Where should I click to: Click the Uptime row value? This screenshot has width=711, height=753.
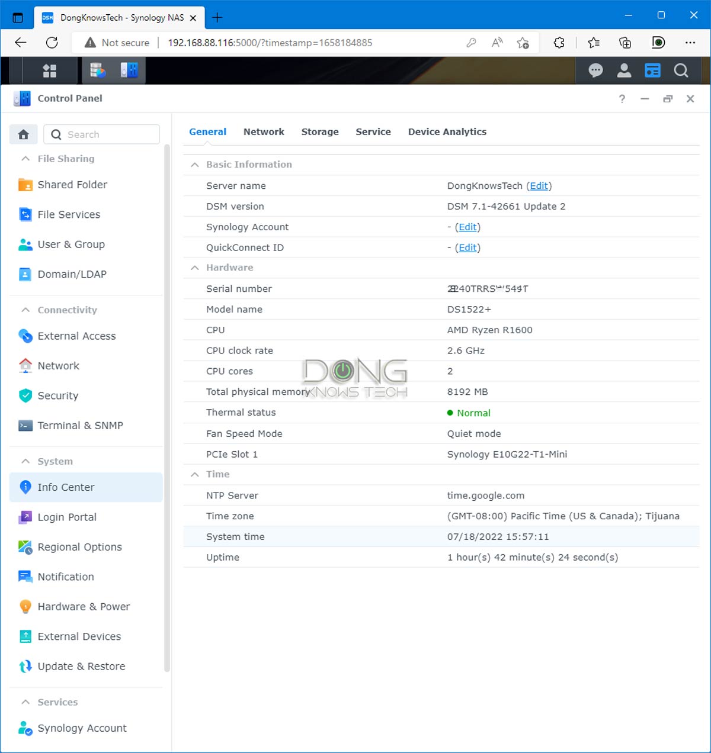coord(533,558)
